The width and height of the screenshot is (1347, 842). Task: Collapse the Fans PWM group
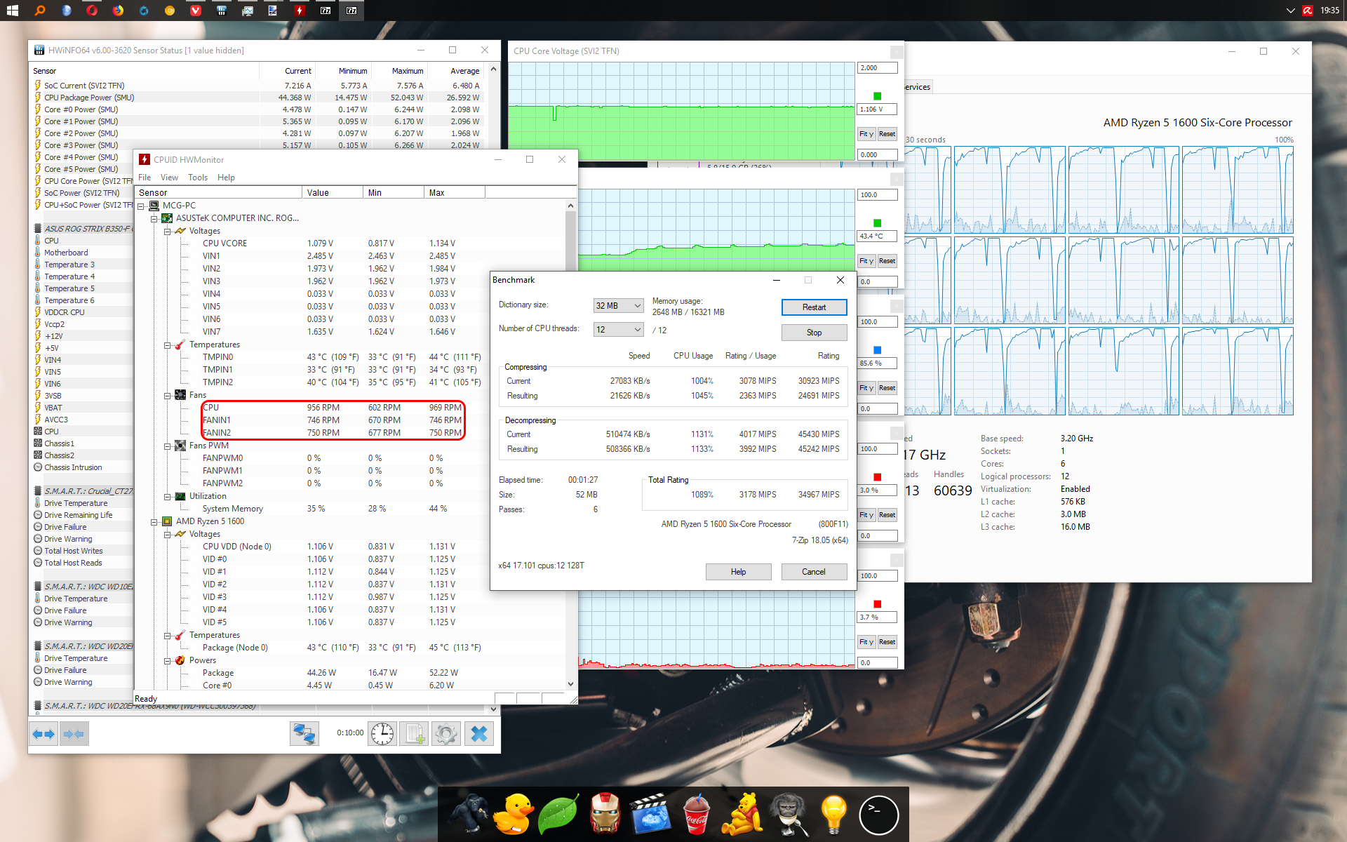(x=167, y=446)
